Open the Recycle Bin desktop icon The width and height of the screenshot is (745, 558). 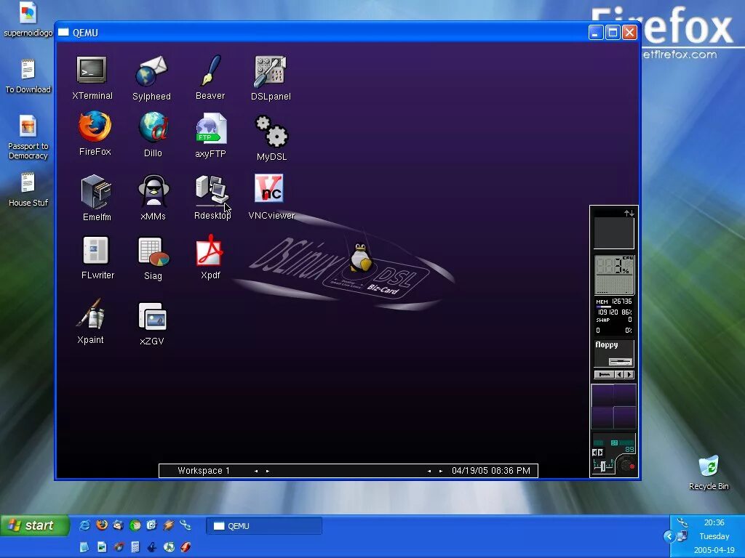click(x=709, y=472)
